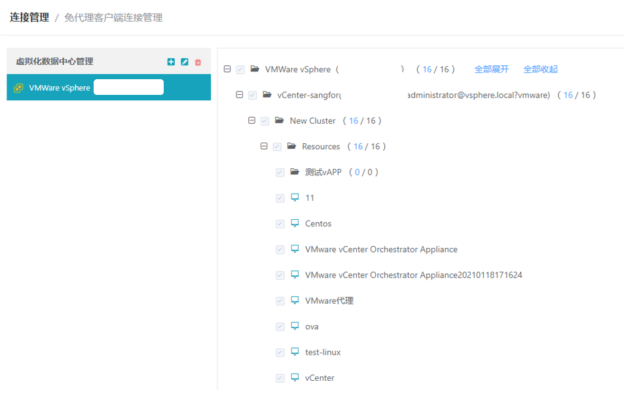Click the 连接管理 breadcrumb
The image size is (624, 405).
coord(29,18)
